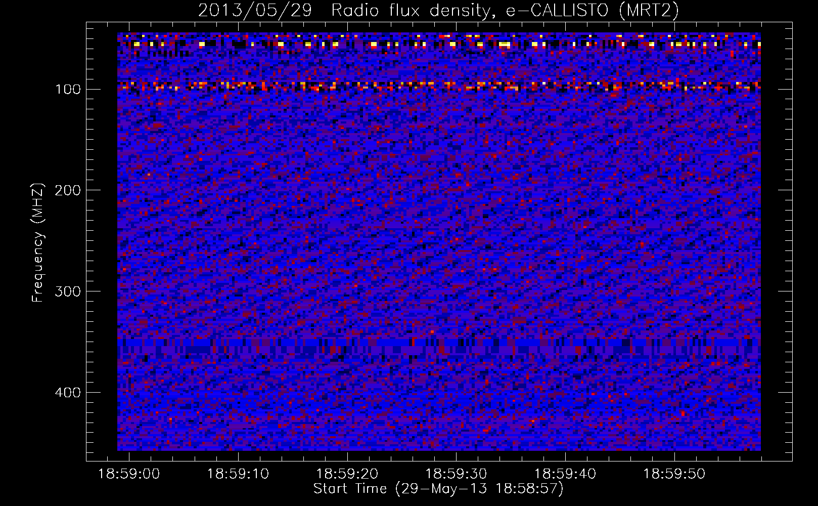
Task: Select the 400 frequency tick label
Action: coord(68,393)
